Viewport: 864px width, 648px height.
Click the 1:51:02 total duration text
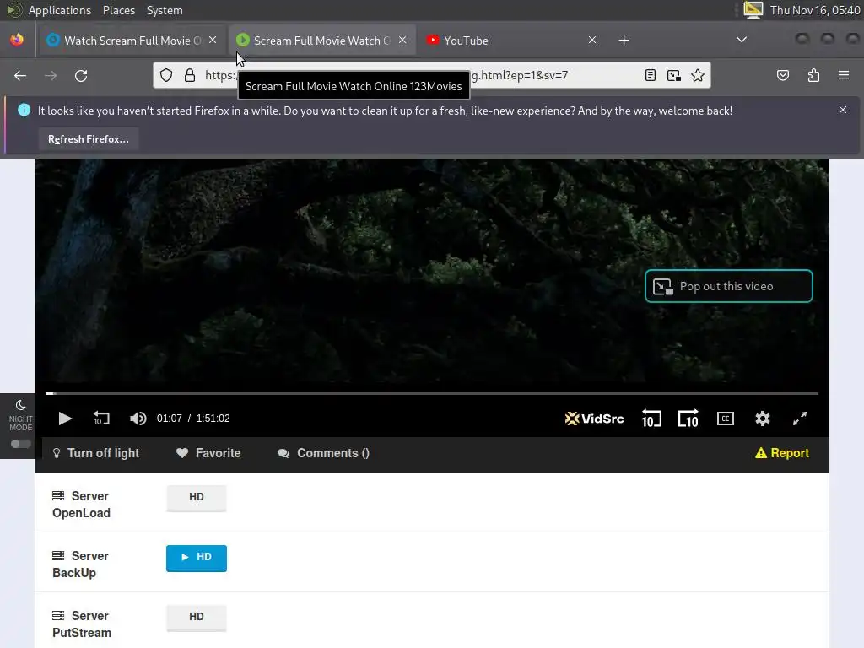(213, 418)
